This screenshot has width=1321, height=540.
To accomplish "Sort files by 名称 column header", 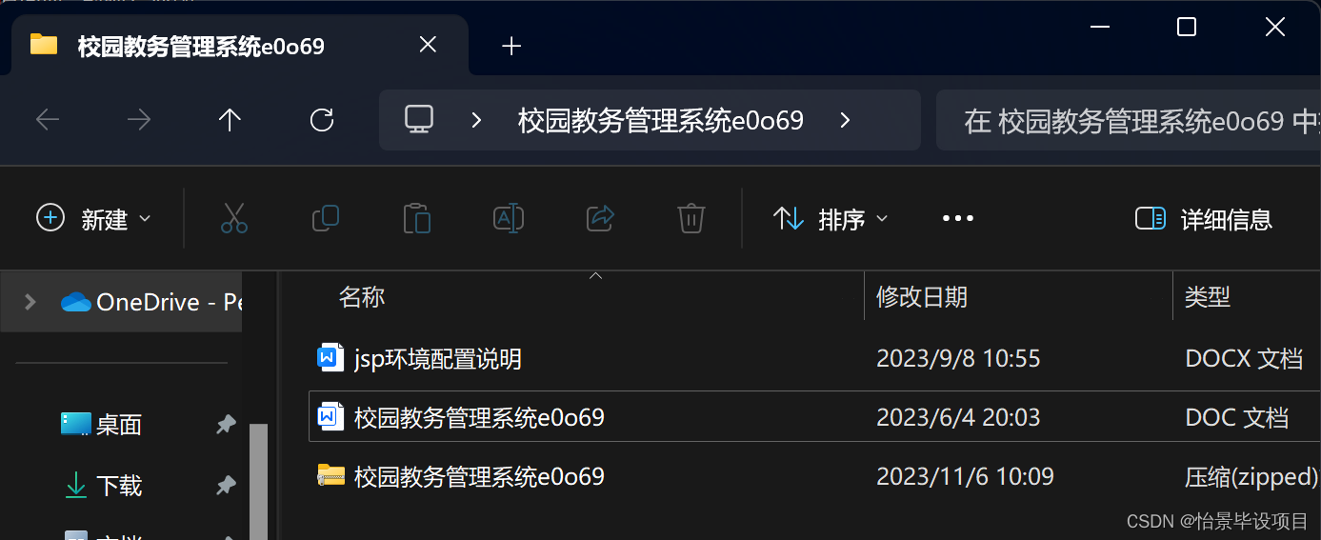I will (362, 297).
